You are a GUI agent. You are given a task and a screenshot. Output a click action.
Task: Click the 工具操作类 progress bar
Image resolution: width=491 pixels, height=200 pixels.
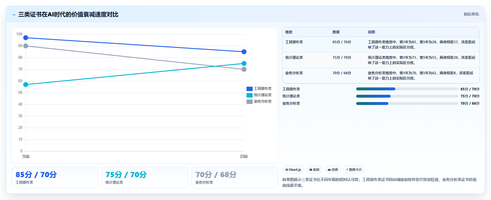(407, 89)
